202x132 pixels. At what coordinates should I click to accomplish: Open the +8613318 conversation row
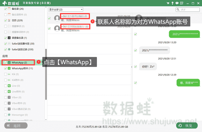(89, 28)
